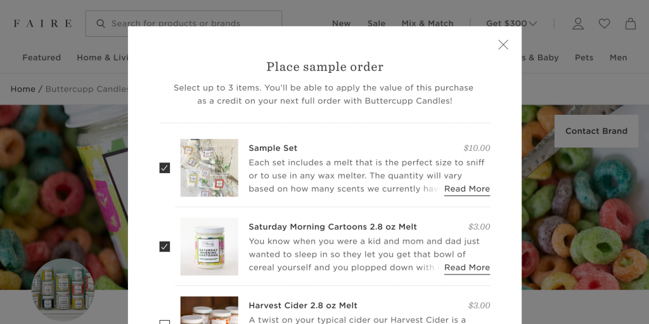This screenshot has width=649, height=324.
Task: Click the search magnifier icon
Action: [x=101, y=23]
